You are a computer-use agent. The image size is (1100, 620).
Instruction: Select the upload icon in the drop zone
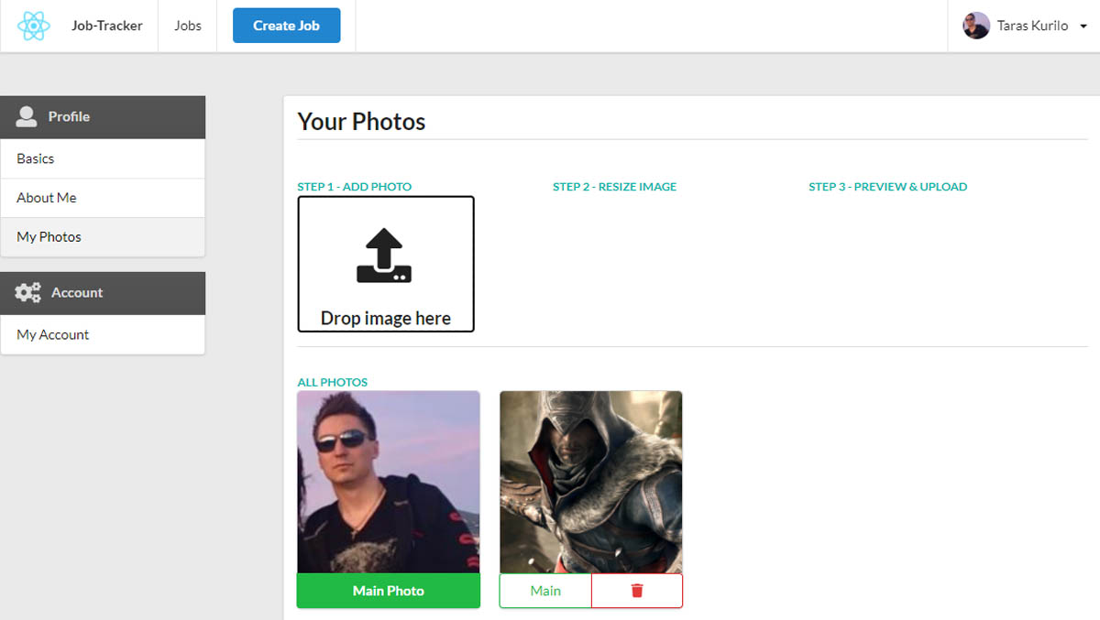point(385,254)
